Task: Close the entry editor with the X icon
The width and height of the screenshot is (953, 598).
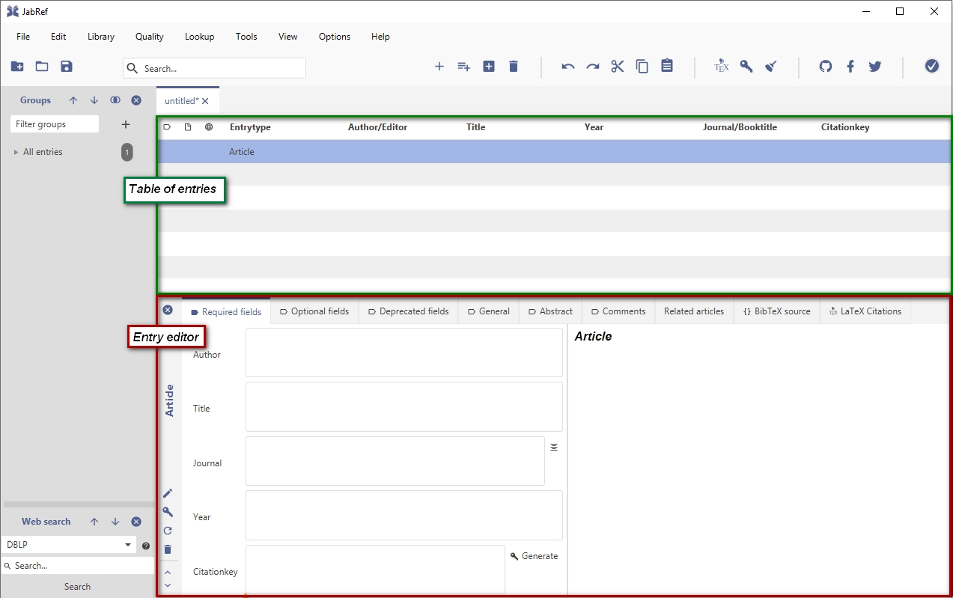Action: (168, 310)
